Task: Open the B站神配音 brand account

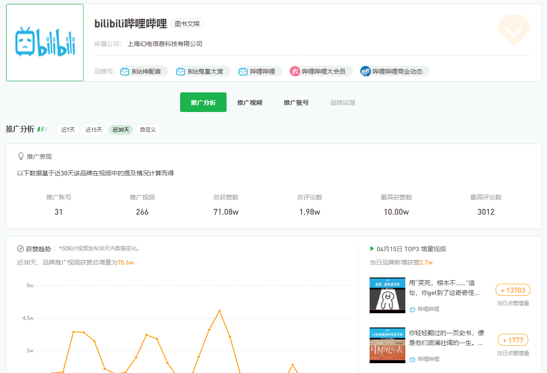Action: click(x=144, y=71)
